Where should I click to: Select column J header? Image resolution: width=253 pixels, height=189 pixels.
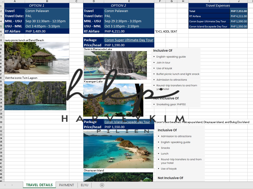click(x=239, y=1)
